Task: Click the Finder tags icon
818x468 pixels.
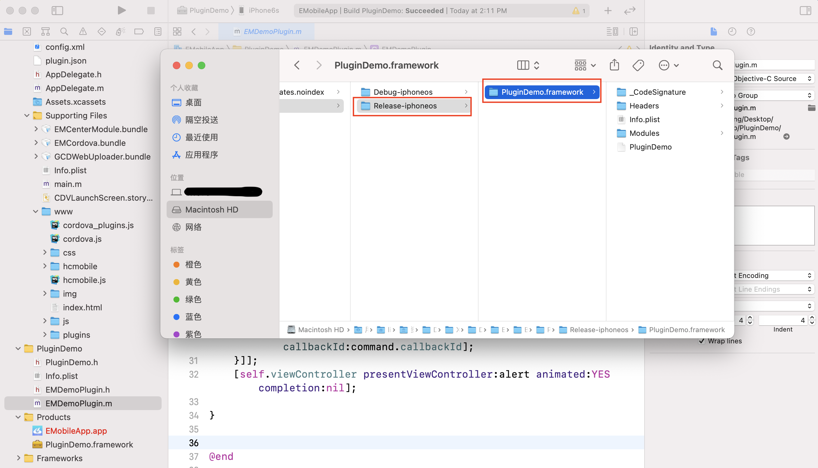Action: 638,65
